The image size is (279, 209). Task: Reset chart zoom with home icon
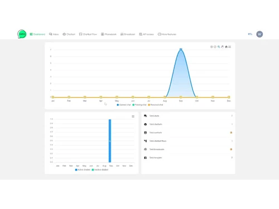[x=226, y=47]
